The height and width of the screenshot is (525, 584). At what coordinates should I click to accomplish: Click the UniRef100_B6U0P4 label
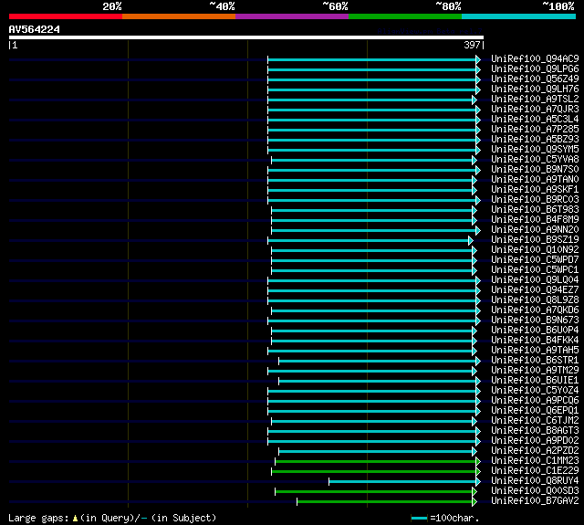[x=535, y=331]
